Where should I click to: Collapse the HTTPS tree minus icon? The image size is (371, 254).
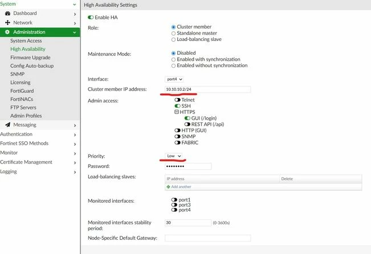177,112
